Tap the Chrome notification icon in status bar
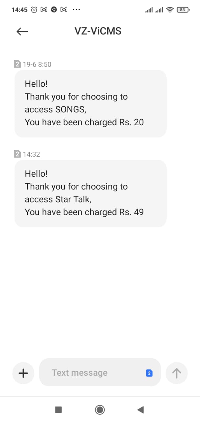Image resolution: width=200 pixels, height=423 pixels. click(54, 10)
